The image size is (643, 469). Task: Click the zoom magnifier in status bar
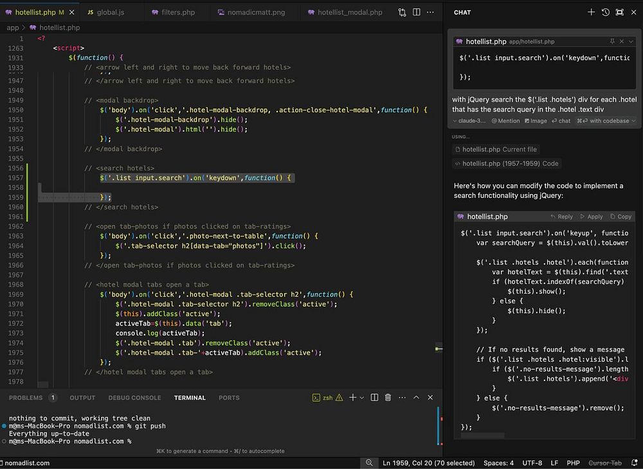pos(369,463)
